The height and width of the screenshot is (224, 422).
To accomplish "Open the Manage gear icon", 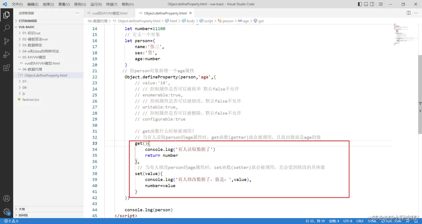I will (x=6, y=211).
